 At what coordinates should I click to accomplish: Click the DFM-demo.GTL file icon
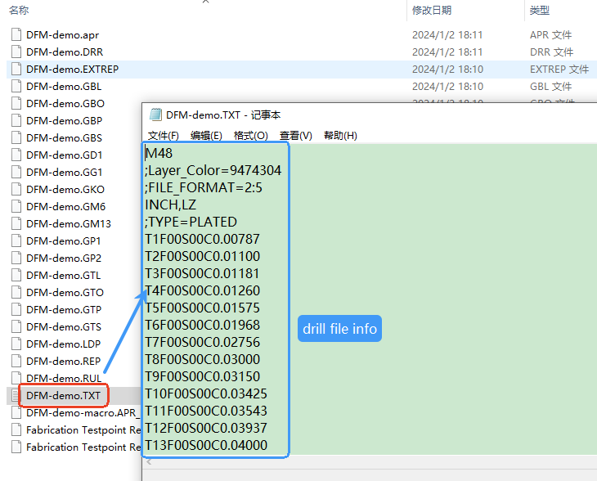pos(16,276)
